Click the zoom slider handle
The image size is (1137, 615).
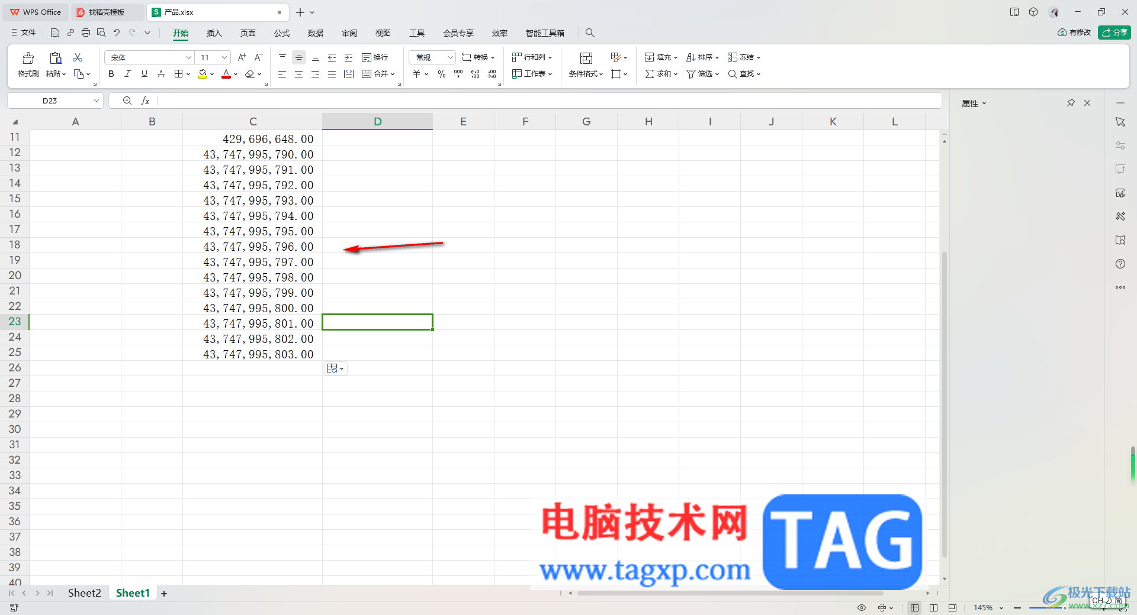click(x=1065, y=608)
